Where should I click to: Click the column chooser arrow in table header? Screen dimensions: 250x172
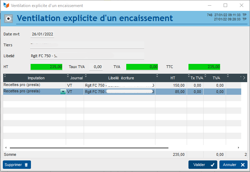[244, 78]
